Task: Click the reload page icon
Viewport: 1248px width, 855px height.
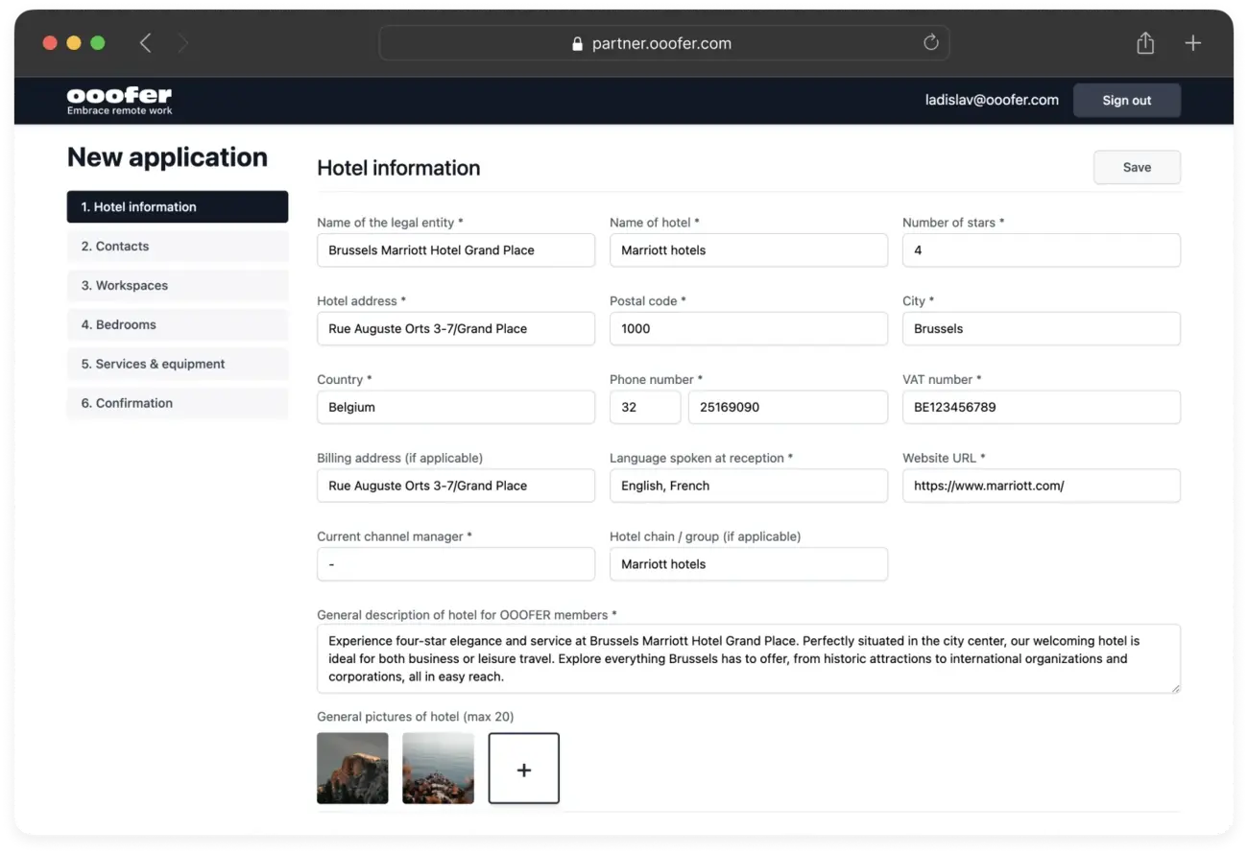Action: coord(930,43)
